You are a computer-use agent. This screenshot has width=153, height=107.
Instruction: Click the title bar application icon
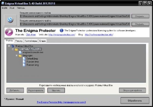click(x=3, y=3)
